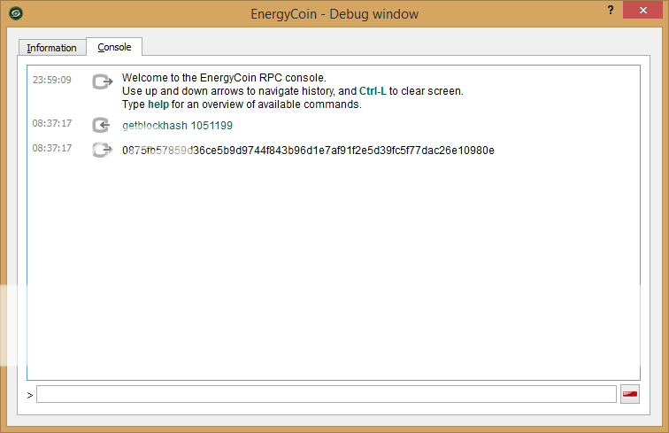Click the 23:59:09 timestamp
The height and width of the screenshot is (433, 669).
(52, 80)
